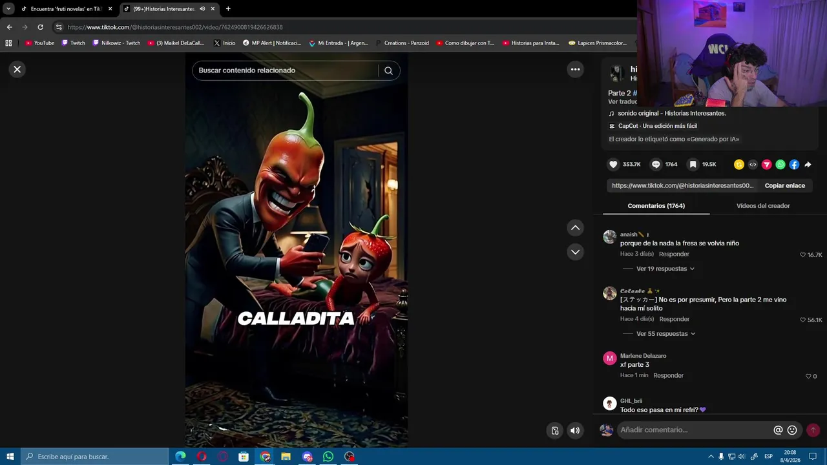
Task: Get embed code with </> icon
Action: [x=753, y=165]
